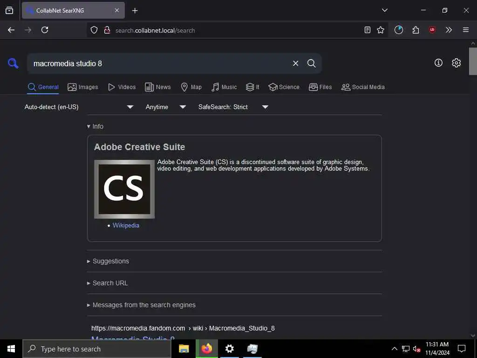Viewport: 477px width, 358px height.
Task: Open a new tab with the plus button
Action: click(135, 11)
